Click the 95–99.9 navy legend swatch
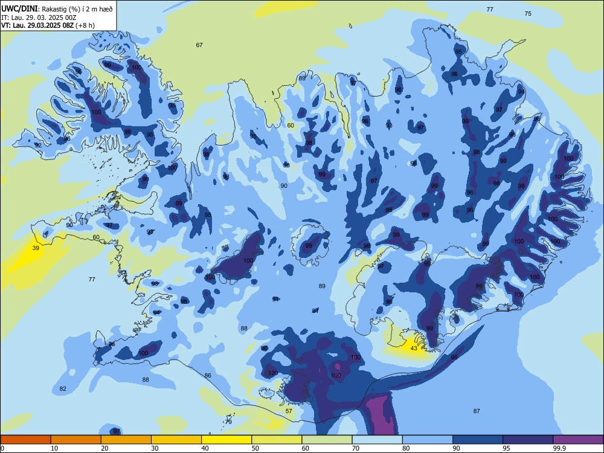Viewport: 604px width, 453px height. pos(528,440)
